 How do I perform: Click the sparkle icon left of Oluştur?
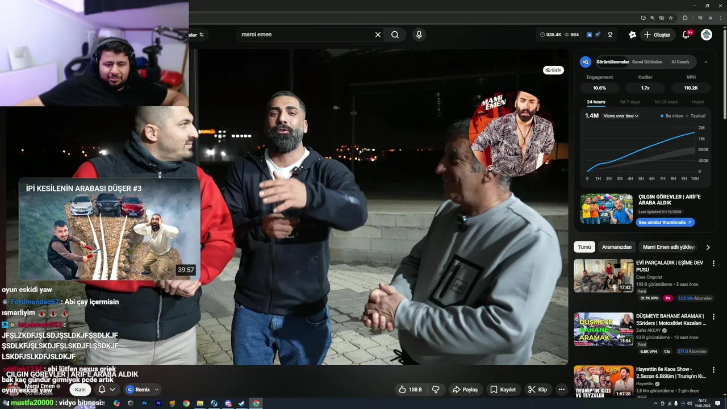coord(632,35)
